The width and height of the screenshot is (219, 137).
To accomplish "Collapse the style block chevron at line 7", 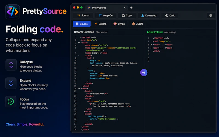I will click(x=79, y=56).
